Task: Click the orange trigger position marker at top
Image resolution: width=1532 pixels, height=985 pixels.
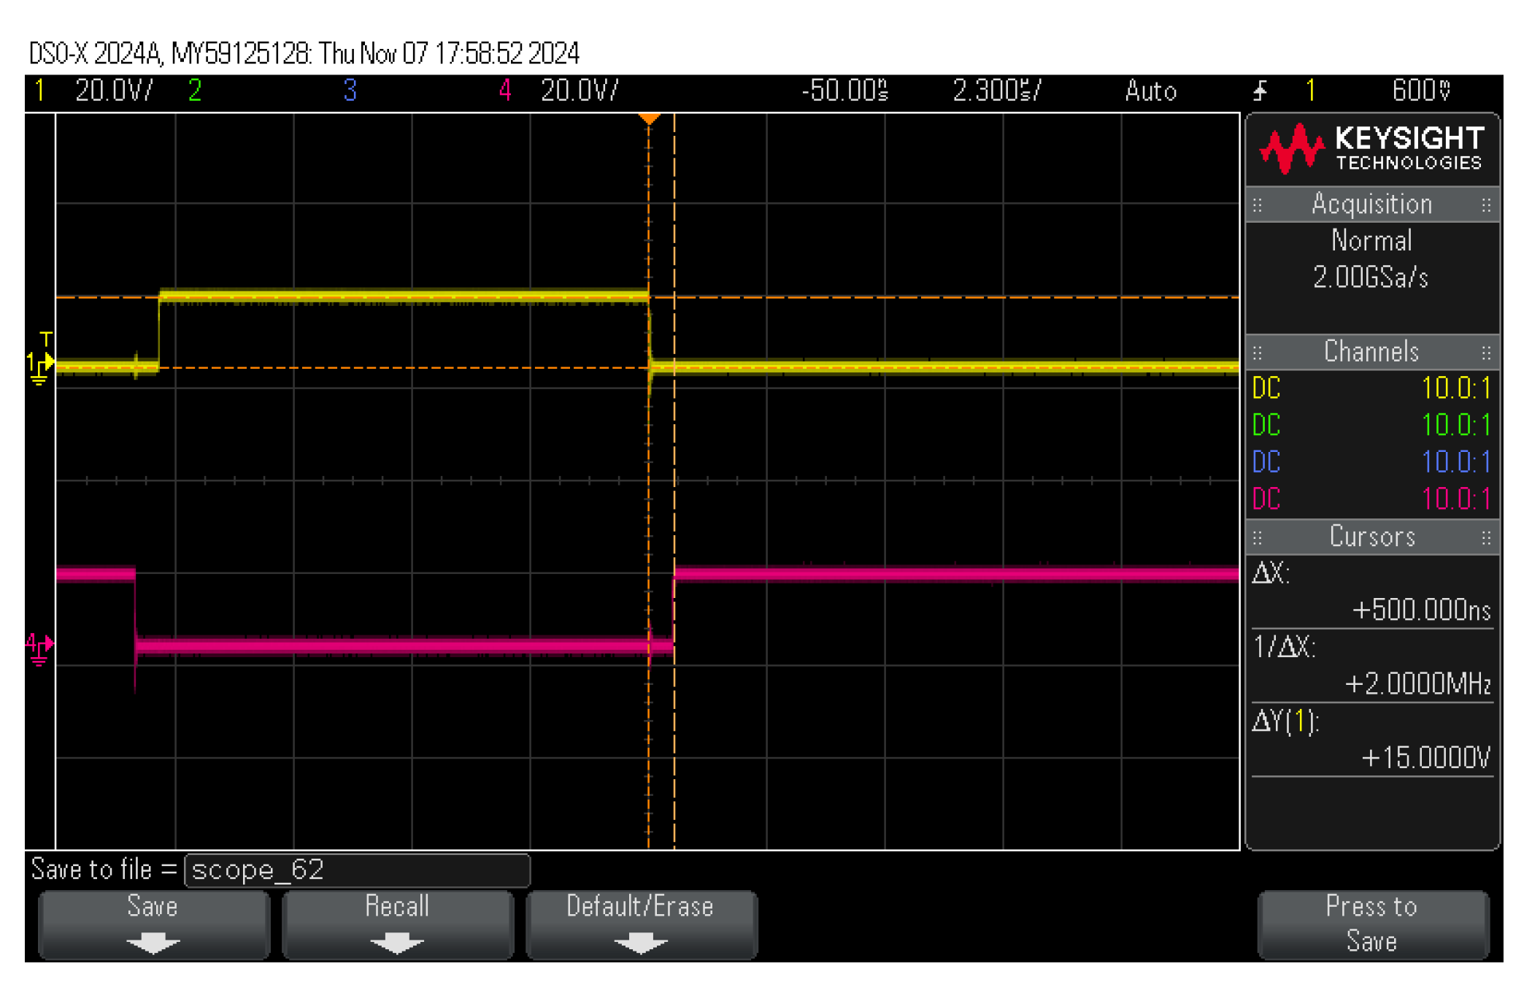Action: pos(649,118)
